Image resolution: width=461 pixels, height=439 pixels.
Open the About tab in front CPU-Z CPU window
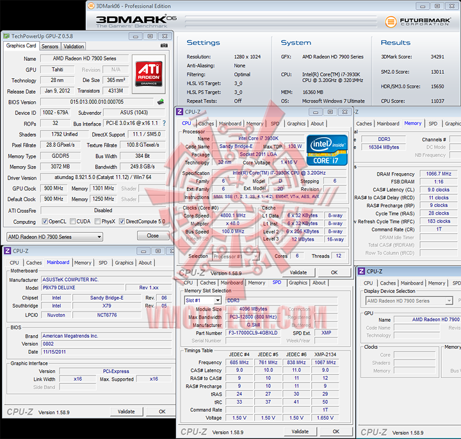point(317,124)
